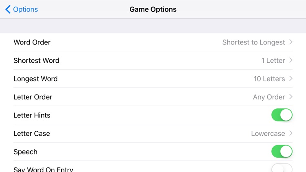Select the Word Order row label
Screen dimensions: 306x172
pyautogui.click(x=32, y=42)
